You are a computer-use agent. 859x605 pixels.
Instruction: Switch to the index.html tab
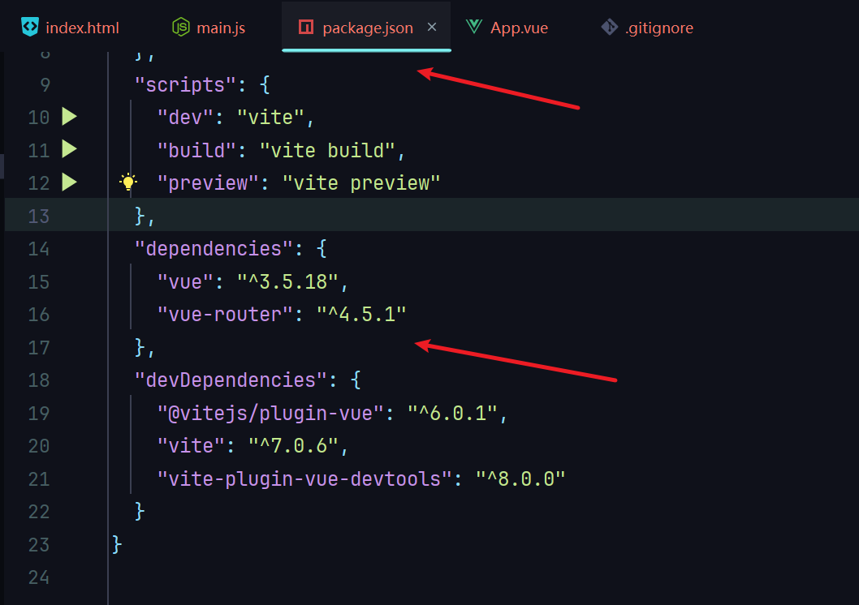click(x=82, y=28)
